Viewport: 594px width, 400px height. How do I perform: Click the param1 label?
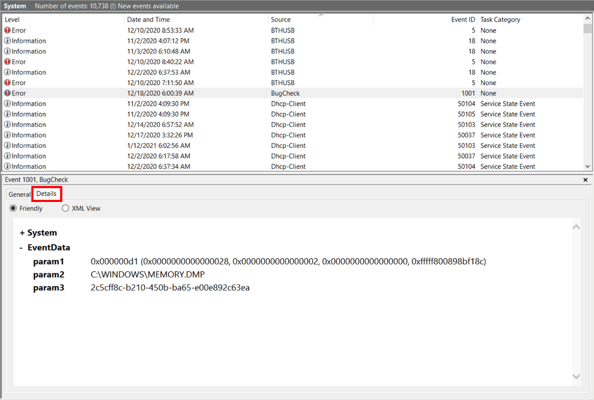[49, 262]
